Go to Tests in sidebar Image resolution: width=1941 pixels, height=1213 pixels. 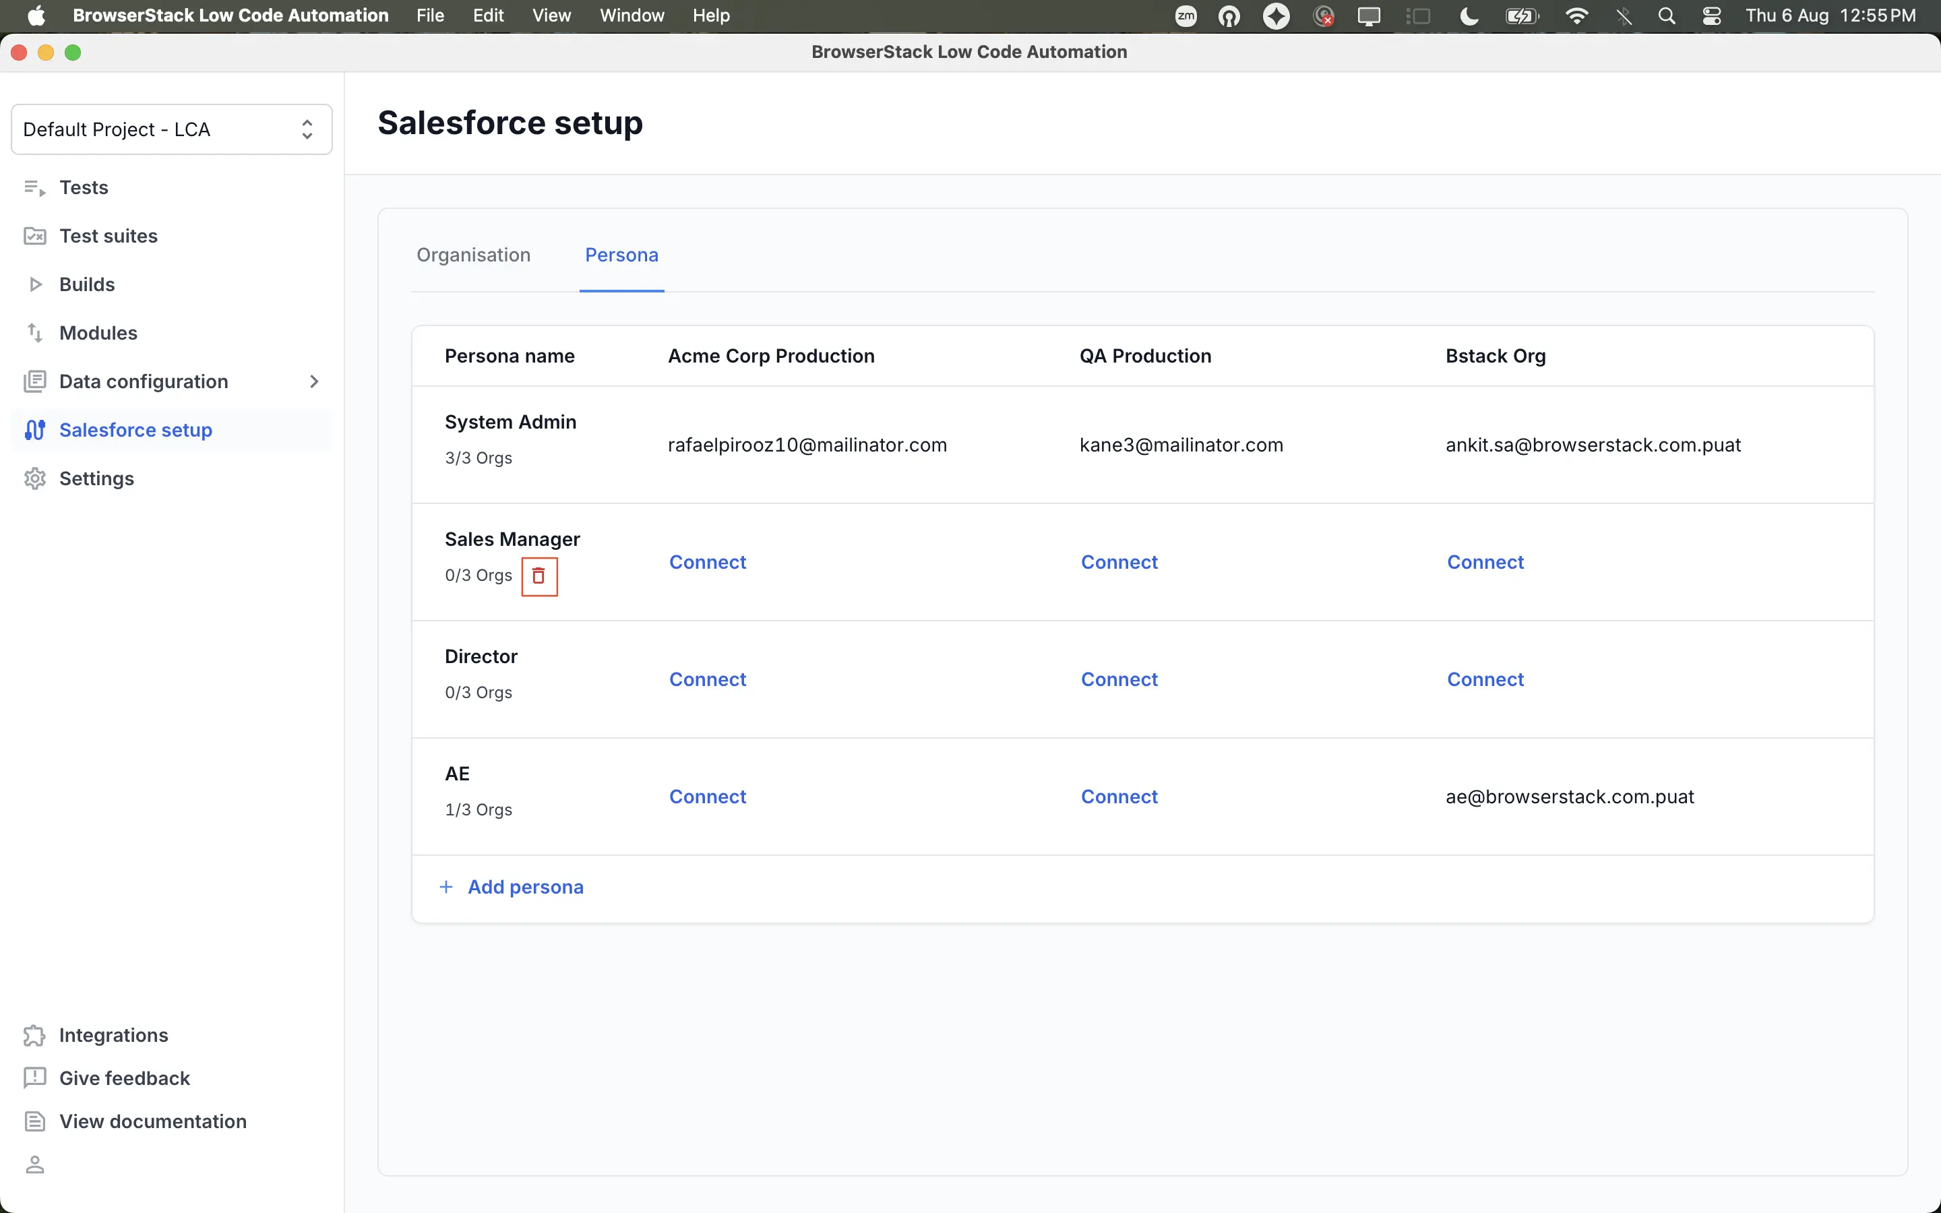[x=84, y=188]
